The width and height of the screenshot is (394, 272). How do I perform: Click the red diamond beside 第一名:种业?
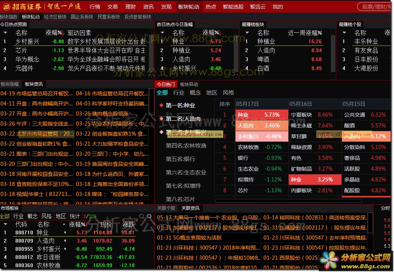[161, 105]
